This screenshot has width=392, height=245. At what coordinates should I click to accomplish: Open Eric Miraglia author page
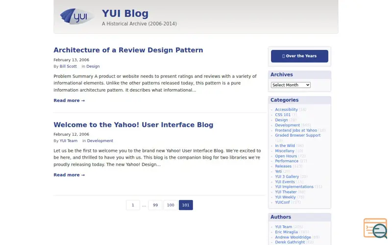pos(286,232)
